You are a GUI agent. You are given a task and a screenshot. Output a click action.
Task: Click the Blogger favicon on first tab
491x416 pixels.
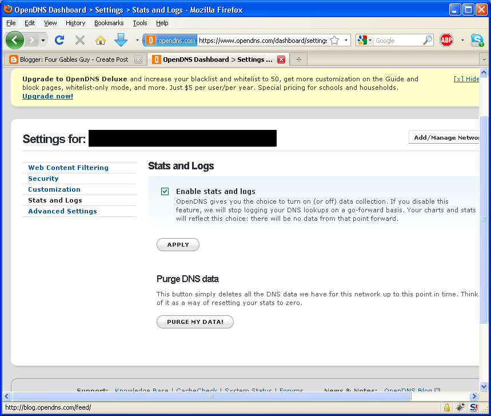coord(14,60)
